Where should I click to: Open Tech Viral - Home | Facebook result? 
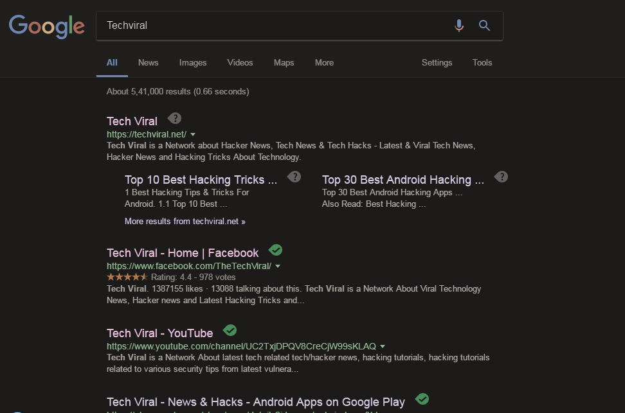[183, 253]
